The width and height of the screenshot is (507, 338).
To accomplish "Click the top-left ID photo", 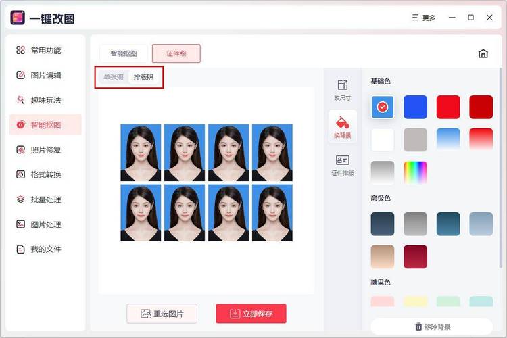I will (141, 153).
